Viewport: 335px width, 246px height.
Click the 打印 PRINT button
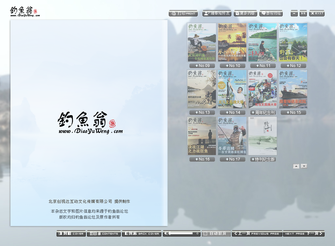point(183,13)
